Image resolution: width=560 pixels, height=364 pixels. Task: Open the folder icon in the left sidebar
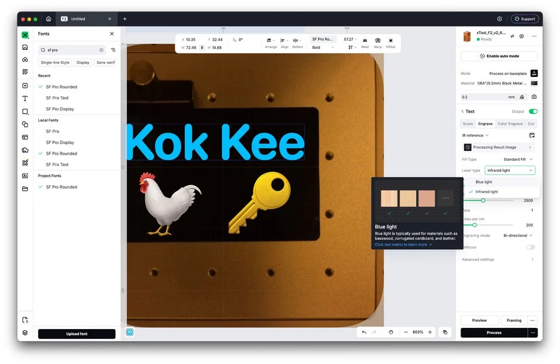[x=25, y=189]
